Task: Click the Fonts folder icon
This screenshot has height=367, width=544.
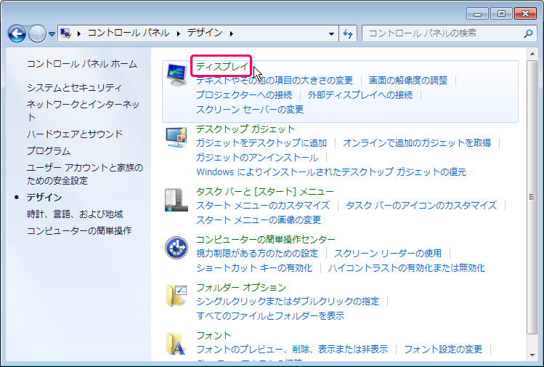Action: [x=176, y=344]
